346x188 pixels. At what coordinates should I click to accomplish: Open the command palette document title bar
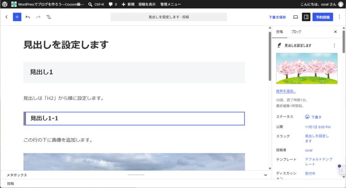click(169, 17)
